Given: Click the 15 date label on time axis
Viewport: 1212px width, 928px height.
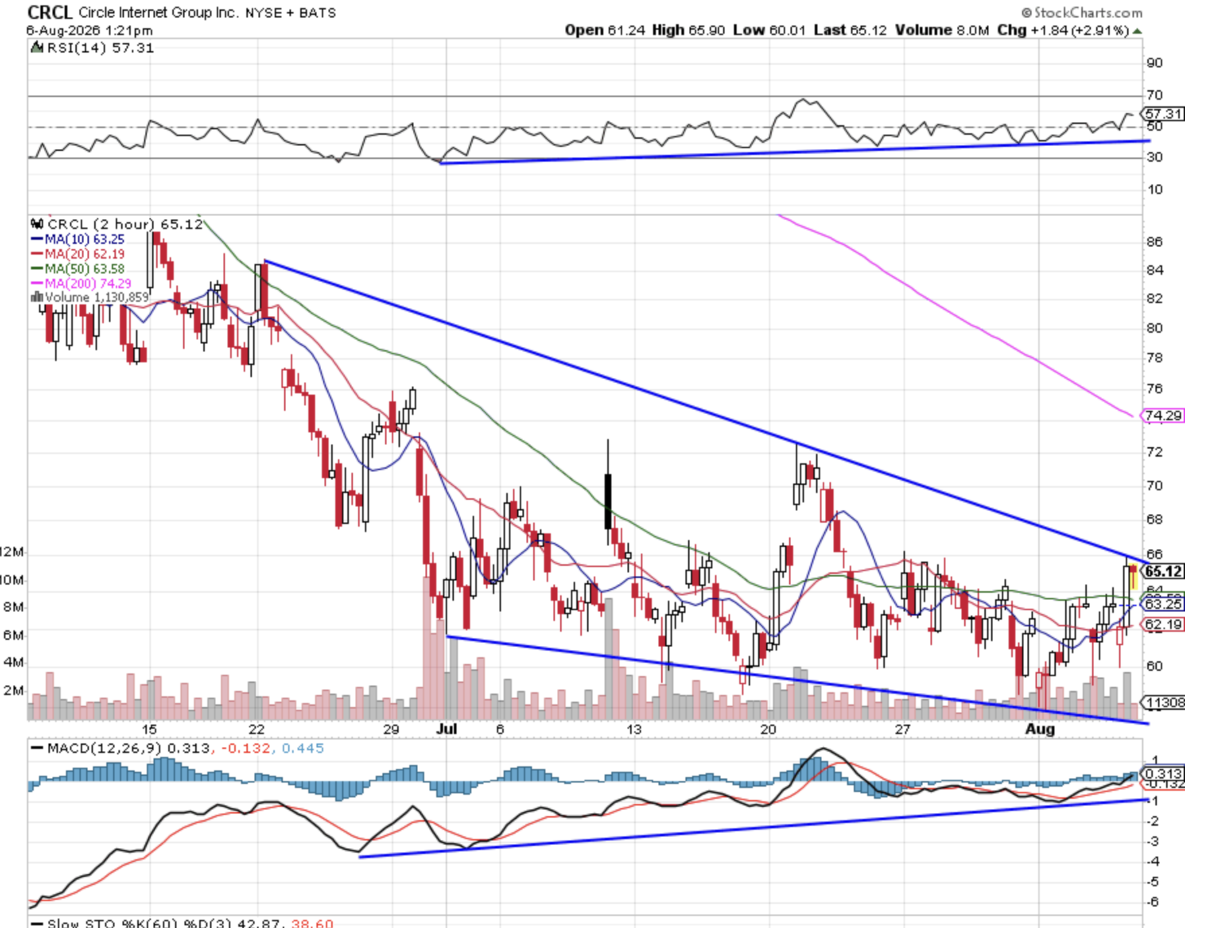Looking at the screenshot, I should point(149,729).
